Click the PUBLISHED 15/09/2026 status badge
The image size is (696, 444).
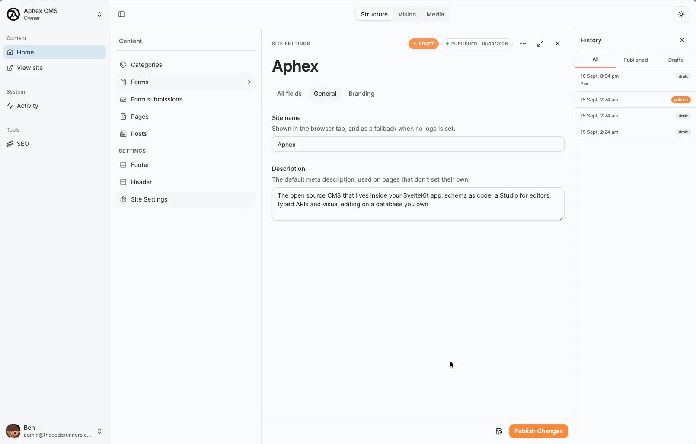click(x=477, y=44)
